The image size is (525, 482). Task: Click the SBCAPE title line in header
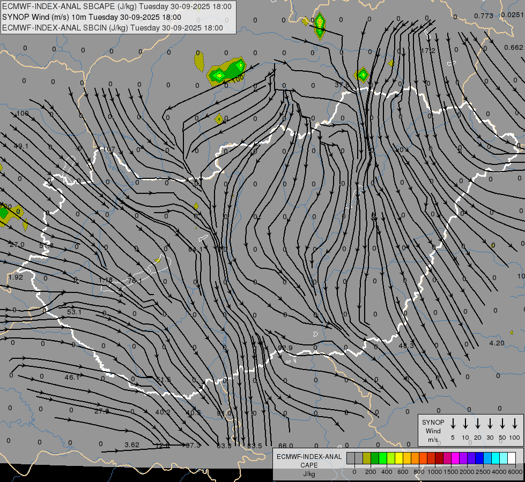(117, 6)
